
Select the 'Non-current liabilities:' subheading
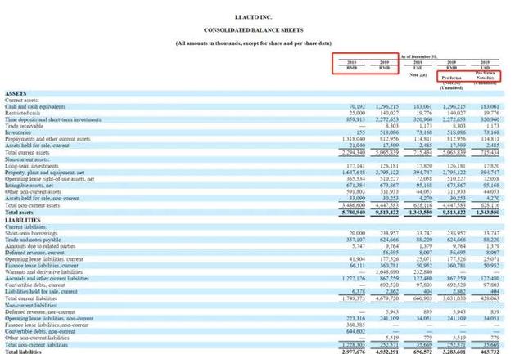pos(31,305)
